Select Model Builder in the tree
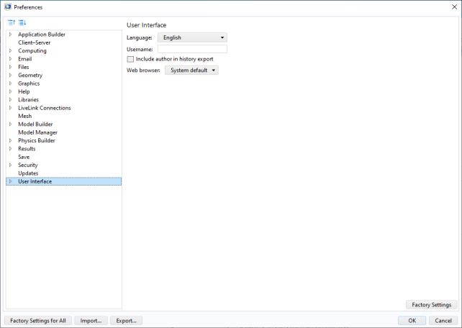Screen dimensions: 462x328 coord(35,124)
